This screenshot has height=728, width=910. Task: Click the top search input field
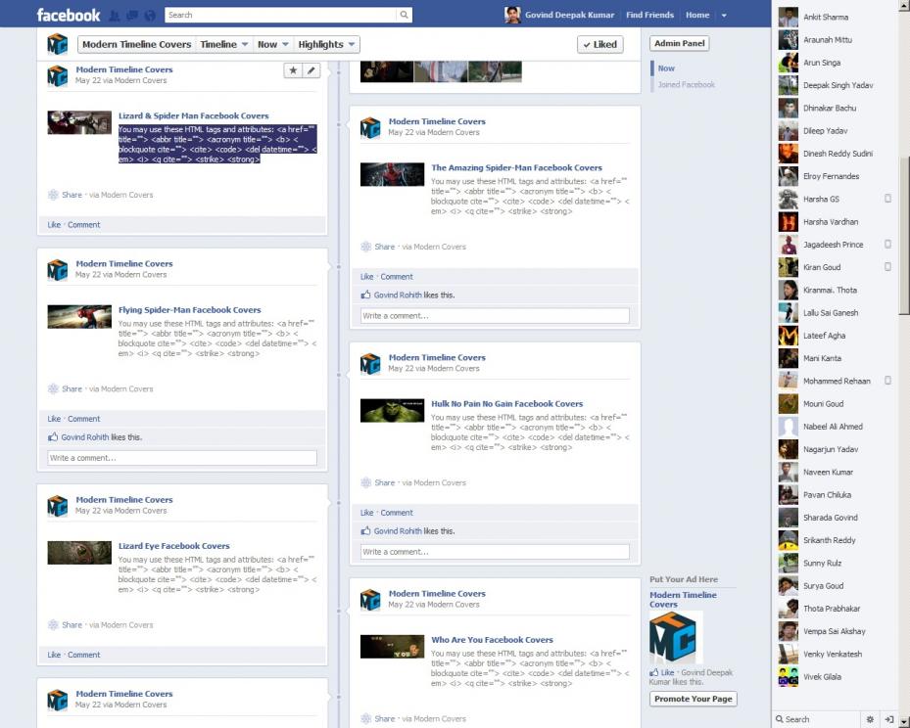click(281, 15)
